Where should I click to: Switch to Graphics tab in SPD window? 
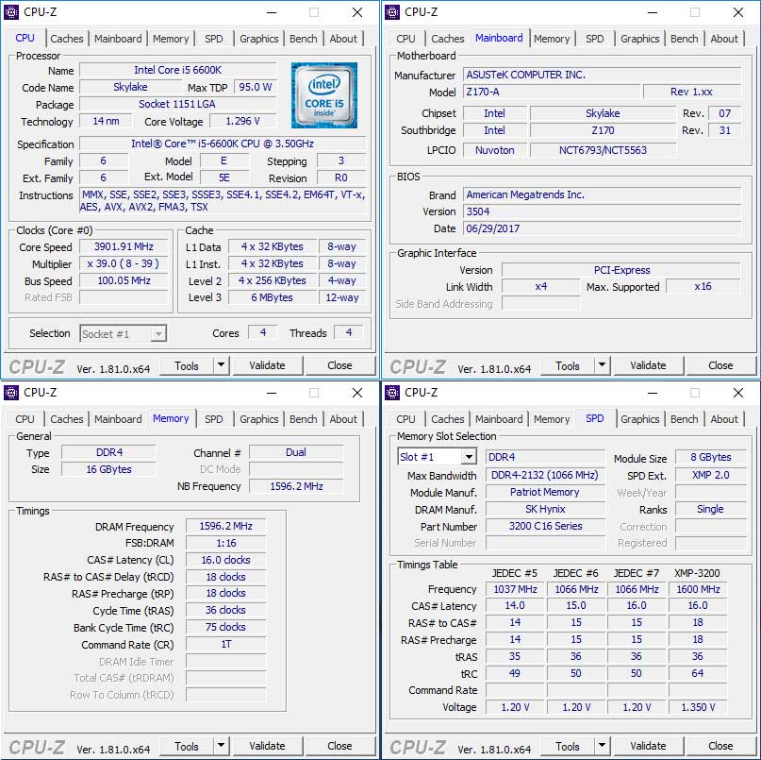[x=639, y=419]
